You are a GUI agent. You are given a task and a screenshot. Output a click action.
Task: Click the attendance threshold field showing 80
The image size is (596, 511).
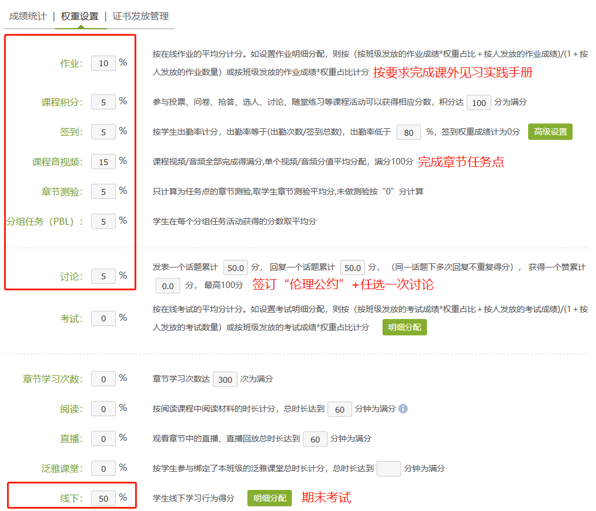pyautogui.click(x=408, y=132)
